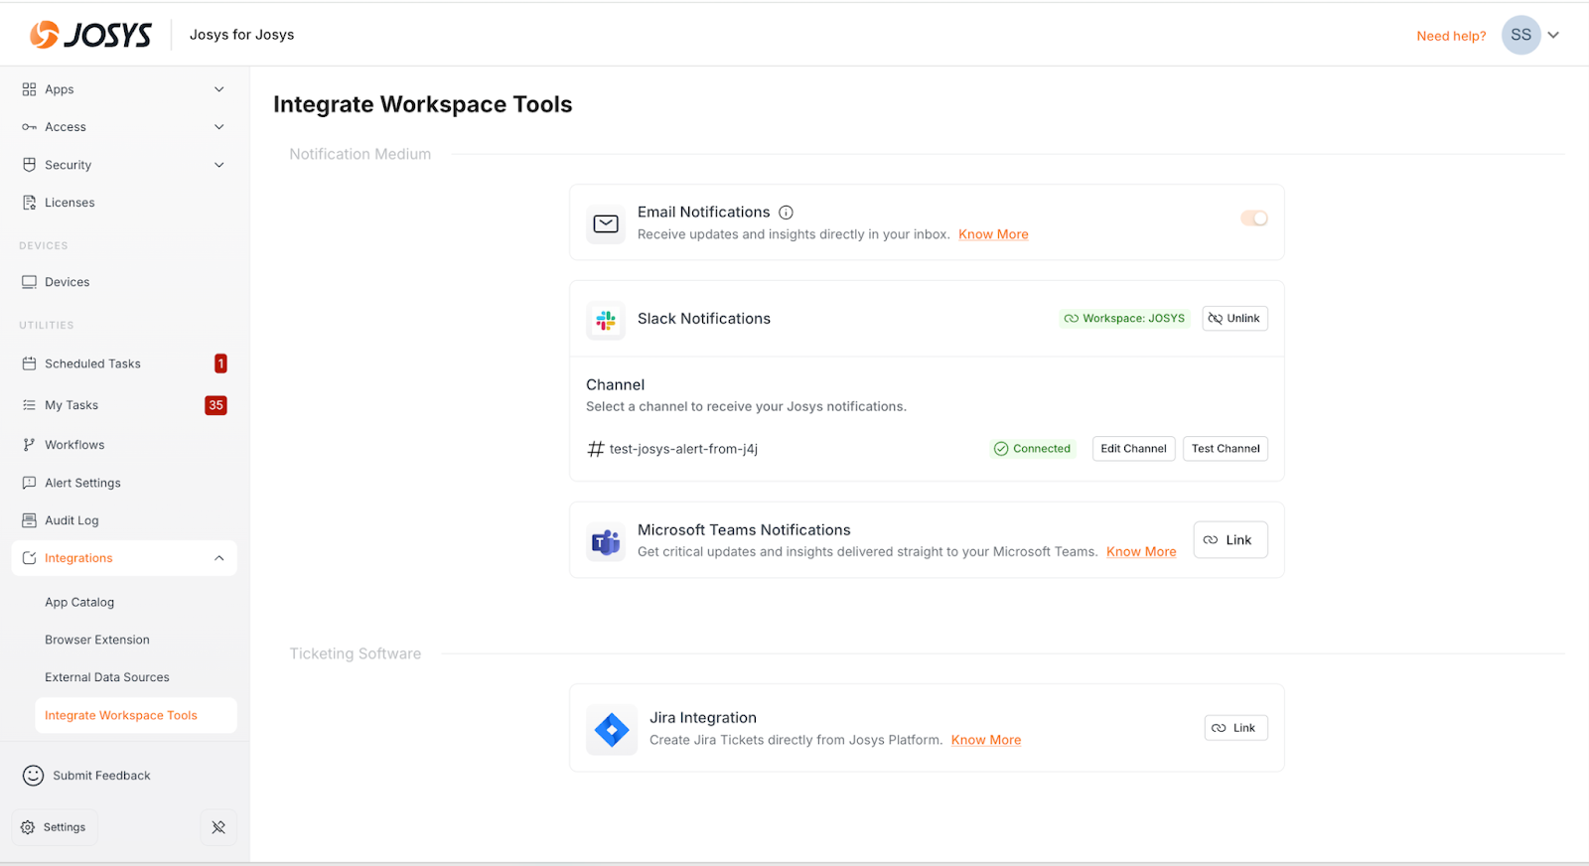The height and width of the screenshot is (866, 1589).
Task: Click the Need help? link
Action: [x=1451, y=36]
